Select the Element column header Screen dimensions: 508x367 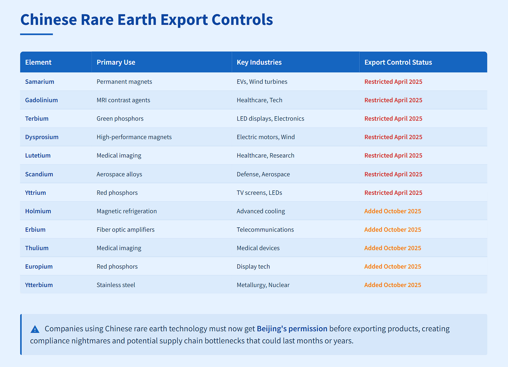(56, 62)
